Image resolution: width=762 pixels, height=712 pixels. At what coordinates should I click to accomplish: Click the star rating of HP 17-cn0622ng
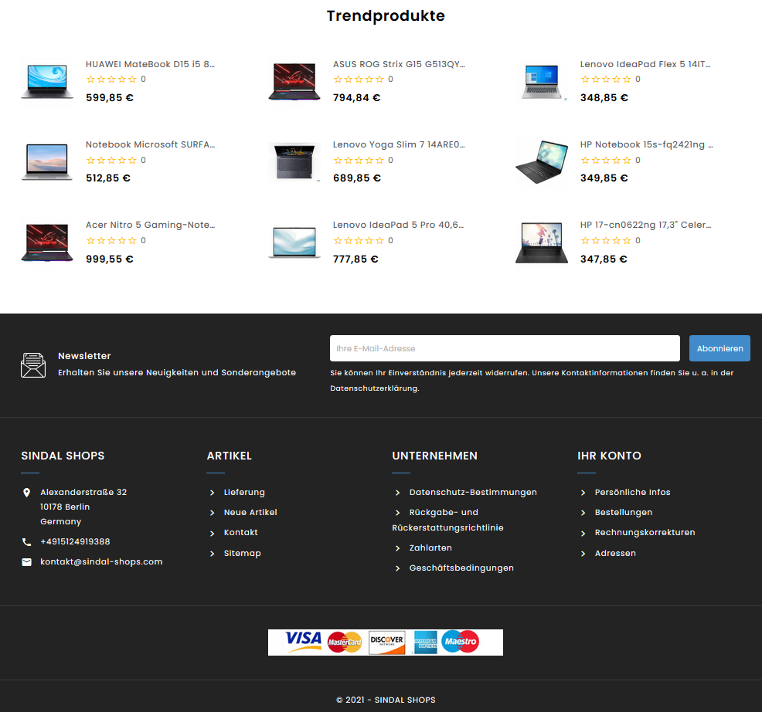pyautogui.click(x=606, y=240)
